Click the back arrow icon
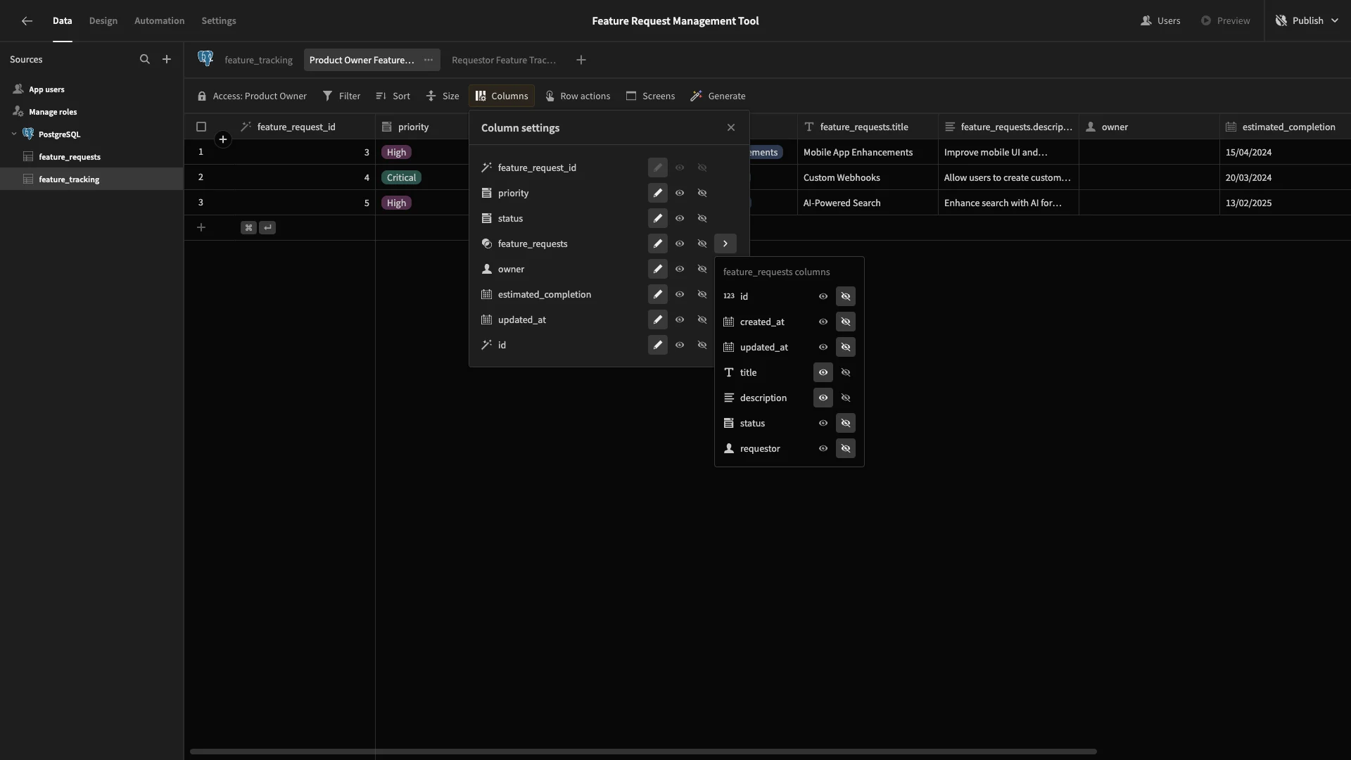This screenshot has height=760, width=1351. pos(27,20)
